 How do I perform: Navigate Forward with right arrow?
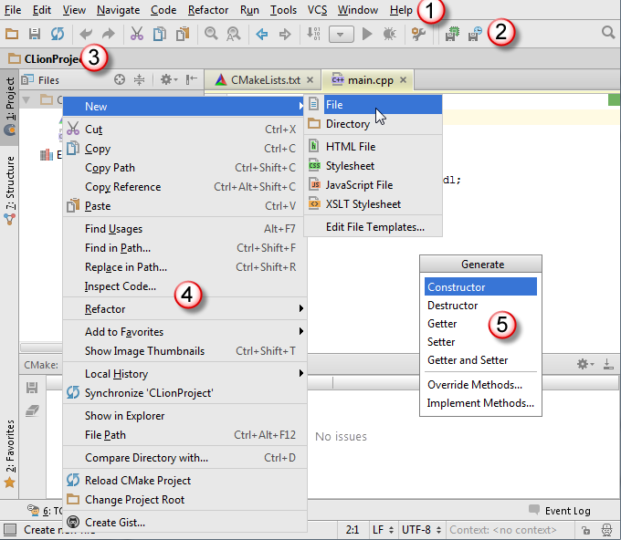point(285,34)
